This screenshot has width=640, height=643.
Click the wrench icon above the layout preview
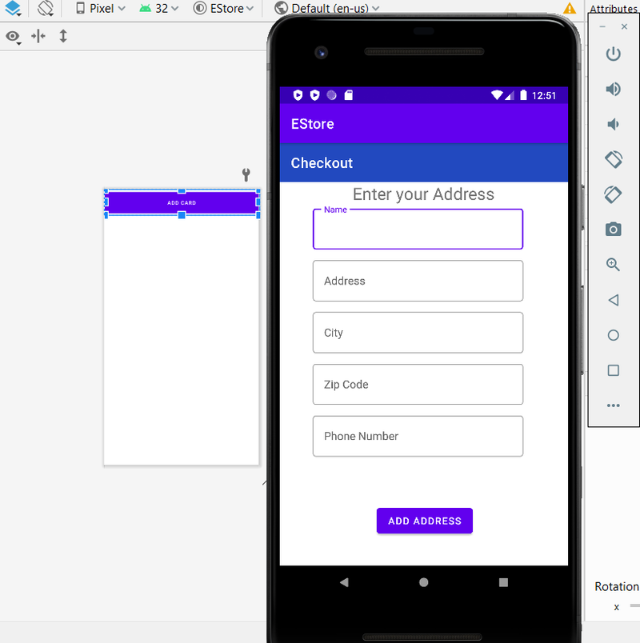[x=246, y=174]
